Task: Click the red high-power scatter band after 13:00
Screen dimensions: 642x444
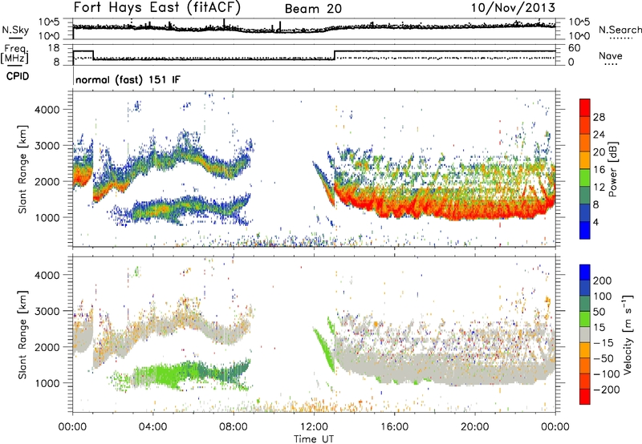Action: [x=445, y=204]
